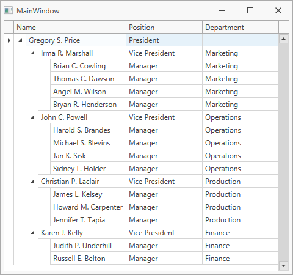Viewport: 293px width, 275px height.
Task: Click the scrollbar down arrow
Action: tap(283, 265)
